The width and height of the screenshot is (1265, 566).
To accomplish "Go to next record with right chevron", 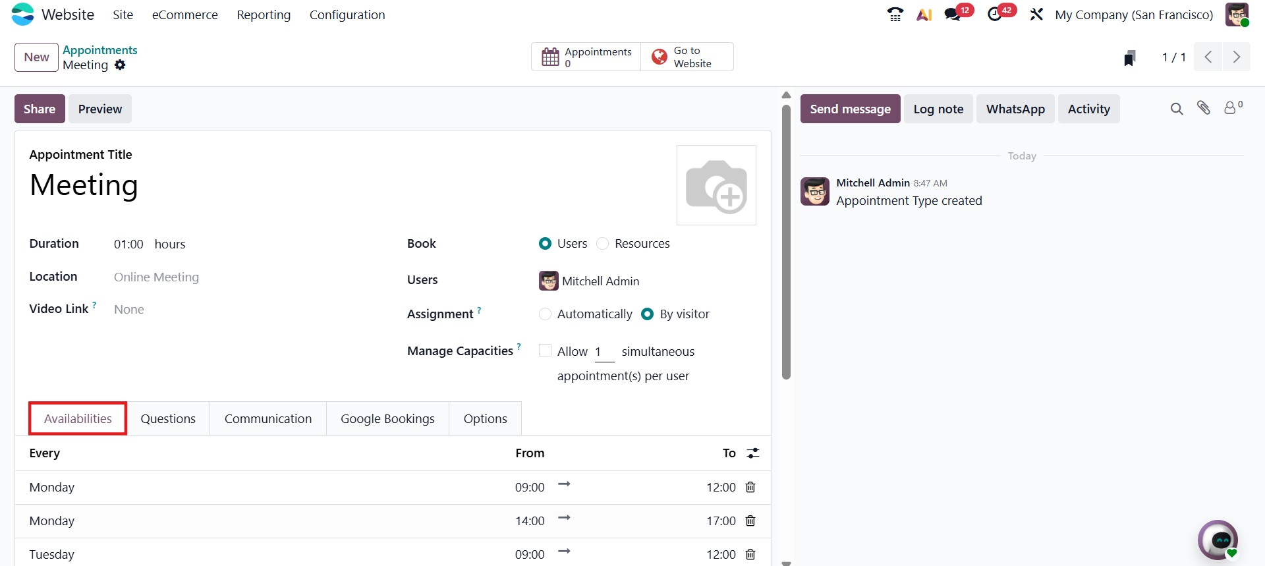I will point(1237,57).
